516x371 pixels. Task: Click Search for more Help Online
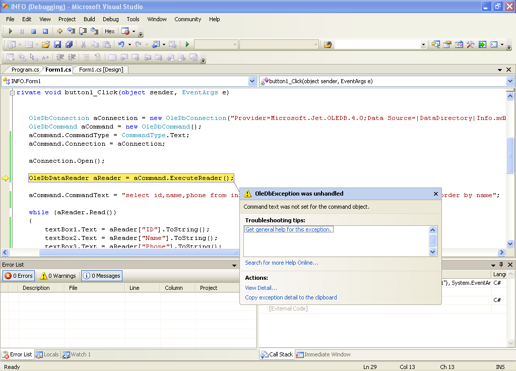[281, 263]
